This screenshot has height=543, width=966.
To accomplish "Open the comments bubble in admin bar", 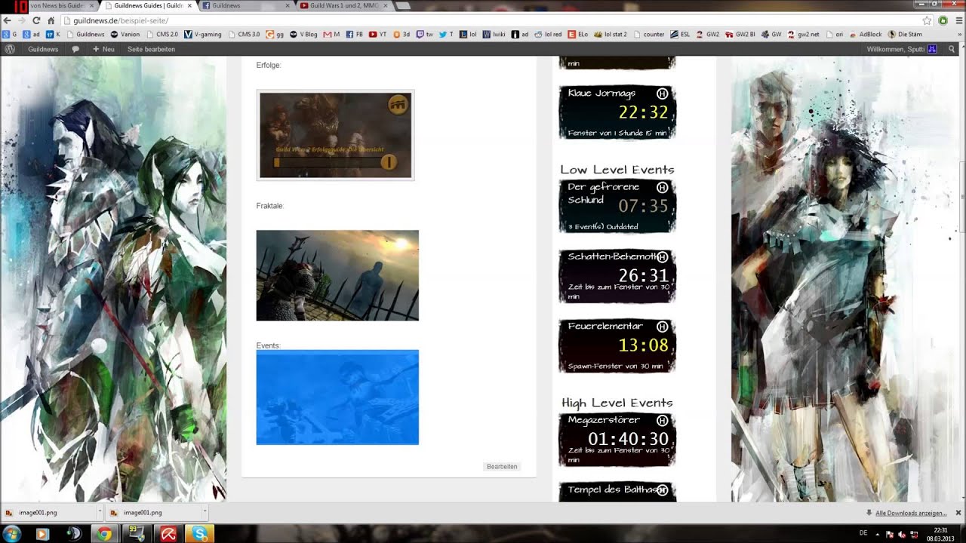I will (75, 49).
